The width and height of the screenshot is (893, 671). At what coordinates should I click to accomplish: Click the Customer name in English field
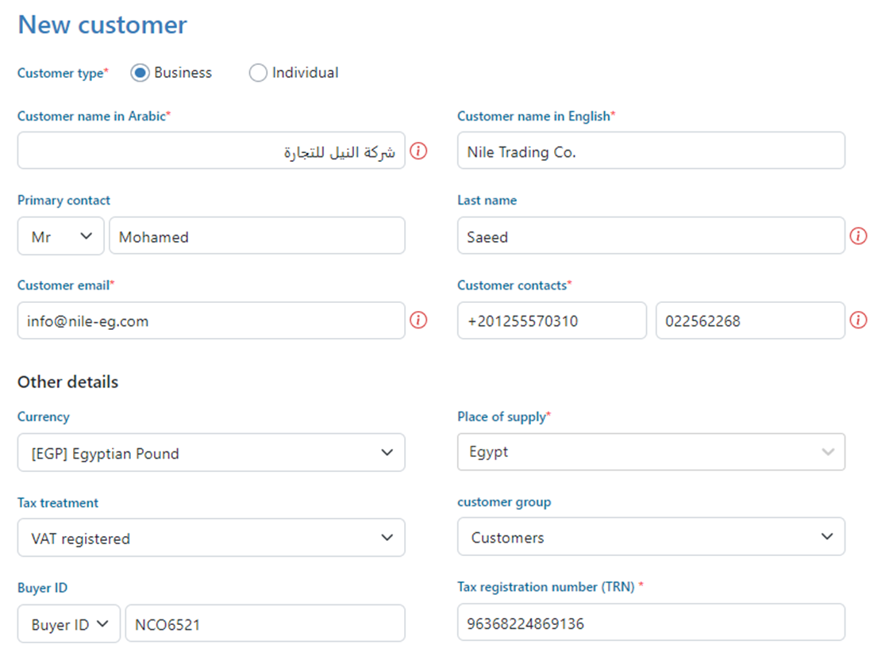tap(651, 151)
